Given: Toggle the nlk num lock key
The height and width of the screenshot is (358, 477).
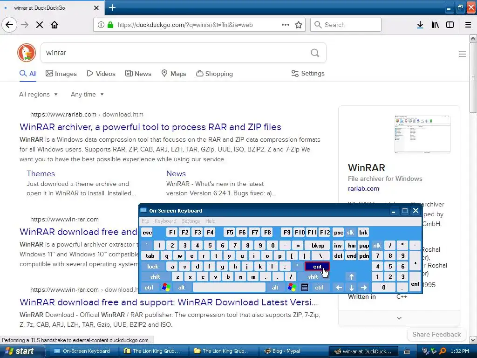Looking at the screenshot, I should point(377,245).
